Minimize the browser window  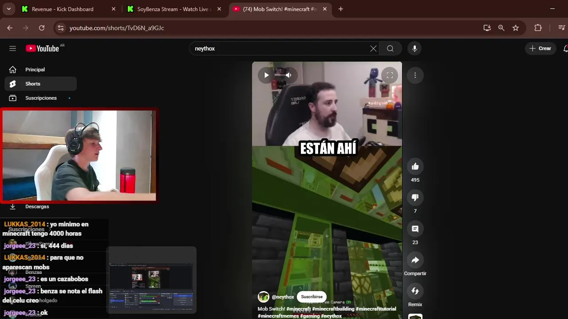pyautogui.click(x=552, y=9)
